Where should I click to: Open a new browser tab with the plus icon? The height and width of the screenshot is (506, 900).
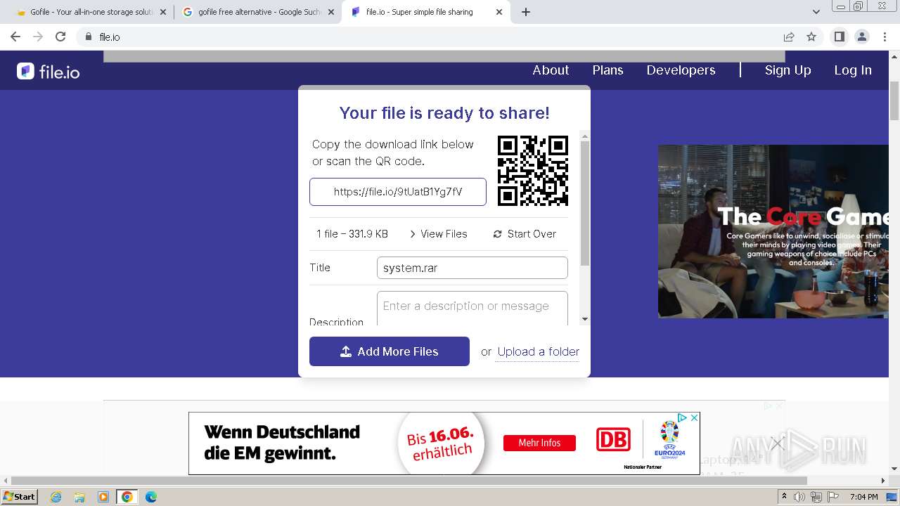[x=525, y=12]
